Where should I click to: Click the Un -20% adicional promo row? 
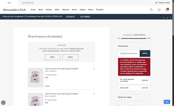point(134,80)
